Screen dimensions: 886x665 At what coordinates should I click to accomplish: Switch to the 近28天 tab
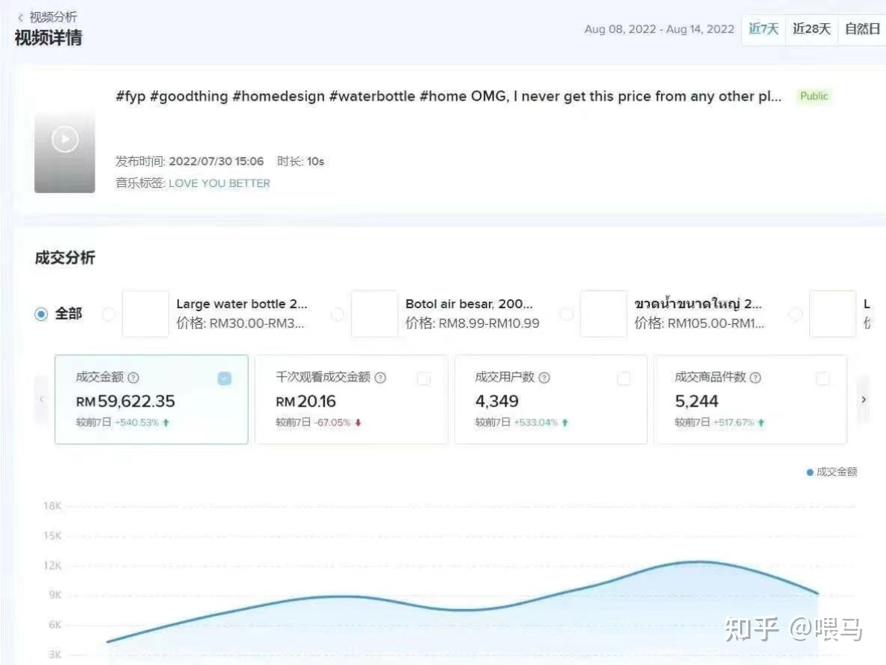(x=811, y=29)
